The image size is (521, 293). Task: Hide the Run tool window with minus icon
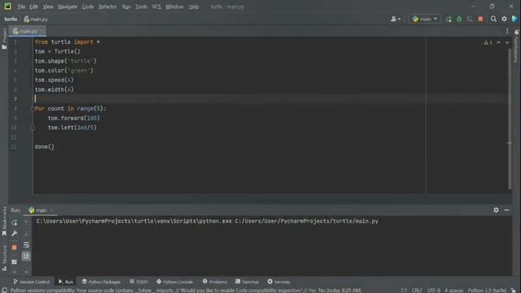pyautogui.click(x=506, y=210)
